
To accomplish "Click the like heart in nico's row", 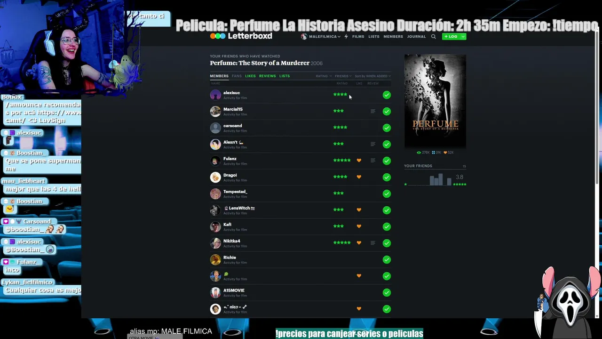I will pos(359,309).
